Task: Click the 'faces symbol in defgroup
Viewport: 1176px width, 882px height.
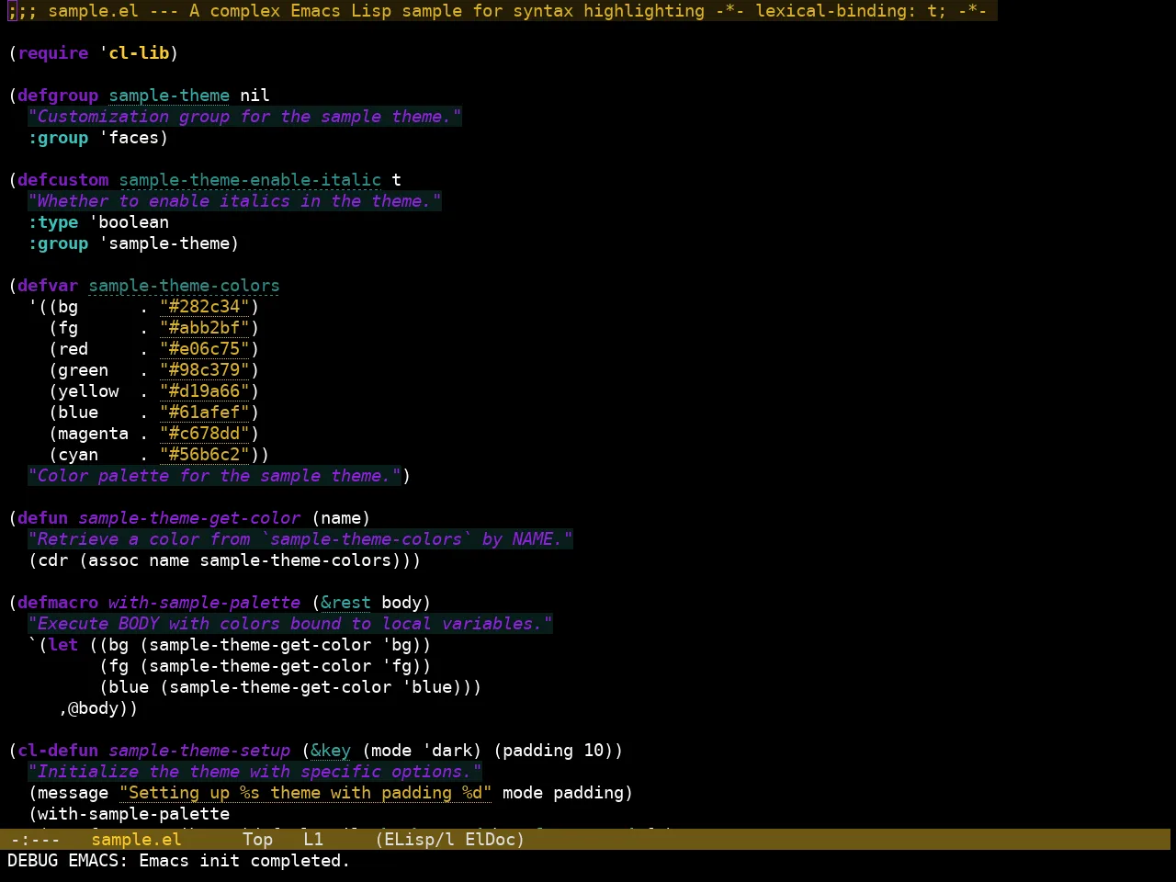Action: (x=130, y=138)
